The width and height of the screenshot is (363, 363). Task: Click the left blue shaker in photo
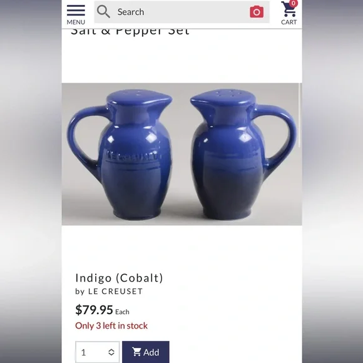120,154
